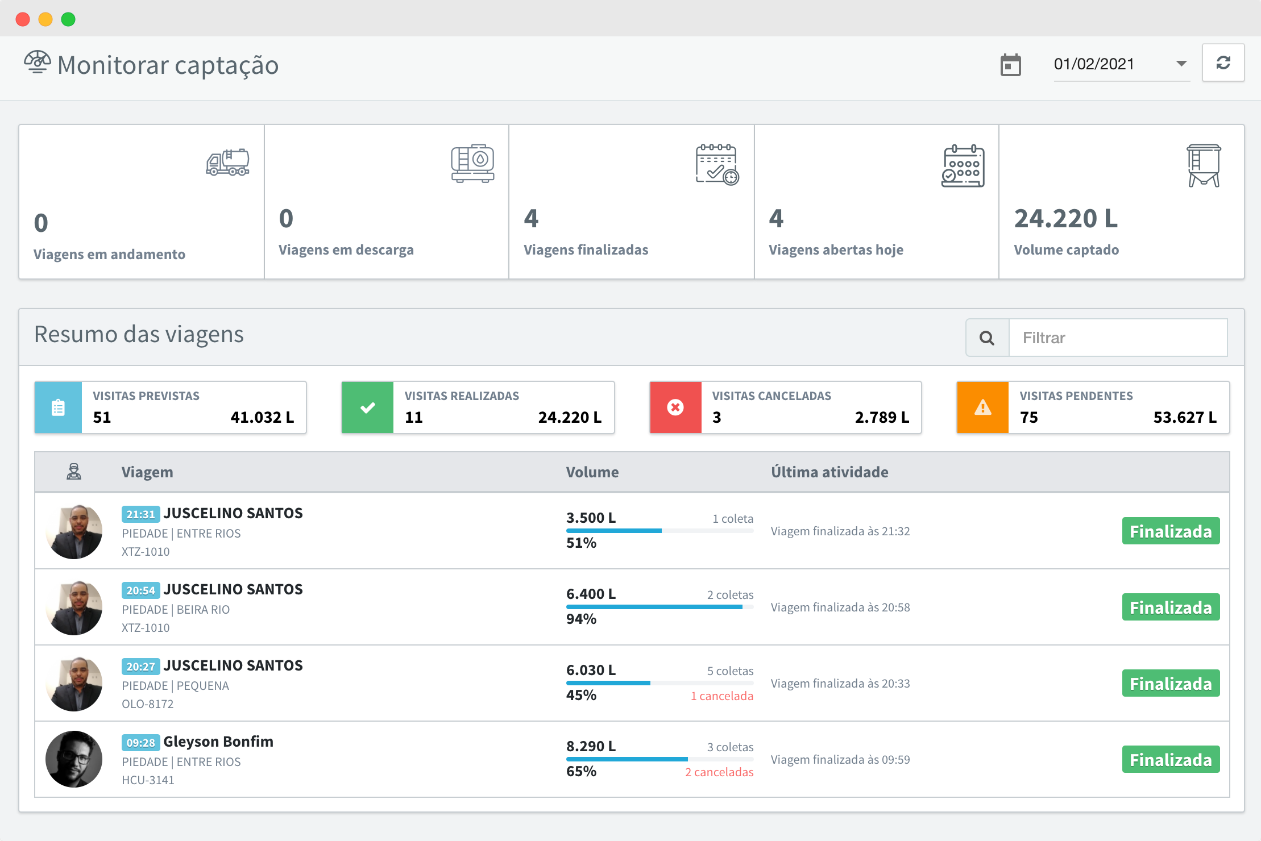This screenshot has width=1261, height=841.
Task: Click the unloading station icon
Action: click(472, 163)
